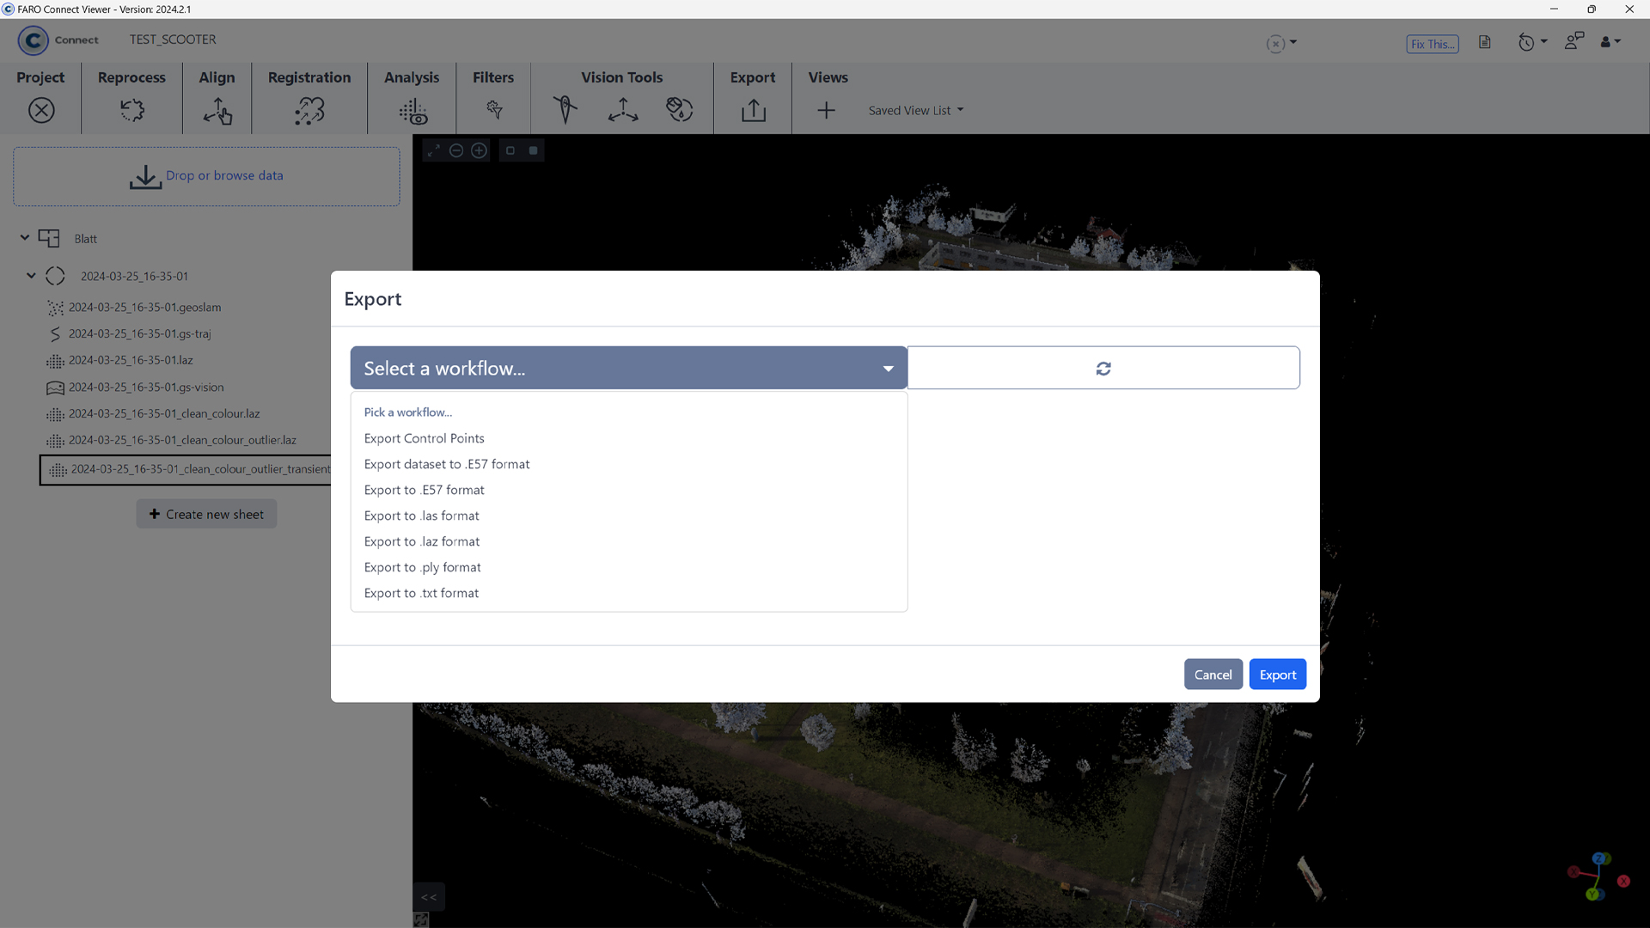Select Export to .las format

click(x=422, y=516)
